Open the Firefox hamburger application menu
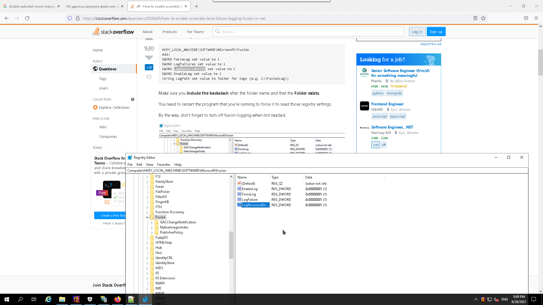 point(536,18)
